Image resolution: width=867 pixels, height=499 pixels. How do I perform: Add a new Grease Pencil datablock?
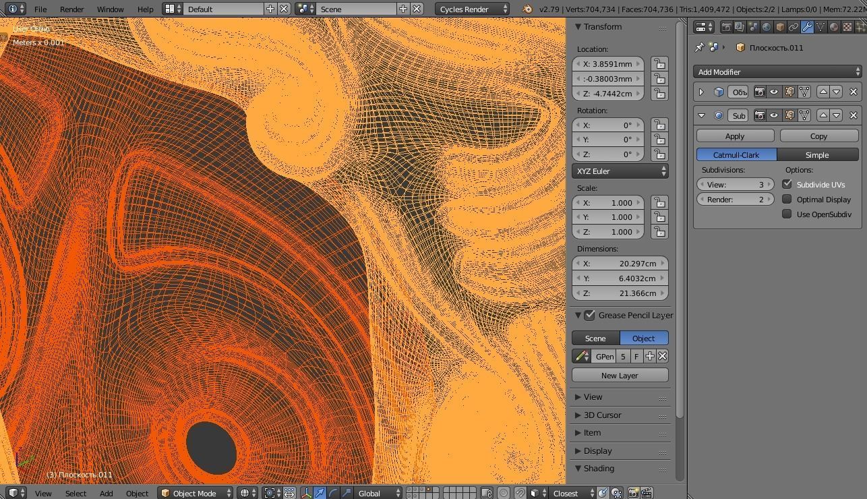click(650, 356)
